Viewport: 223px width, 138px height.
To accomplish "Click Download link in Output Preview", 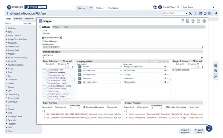I will coord(194,107).
